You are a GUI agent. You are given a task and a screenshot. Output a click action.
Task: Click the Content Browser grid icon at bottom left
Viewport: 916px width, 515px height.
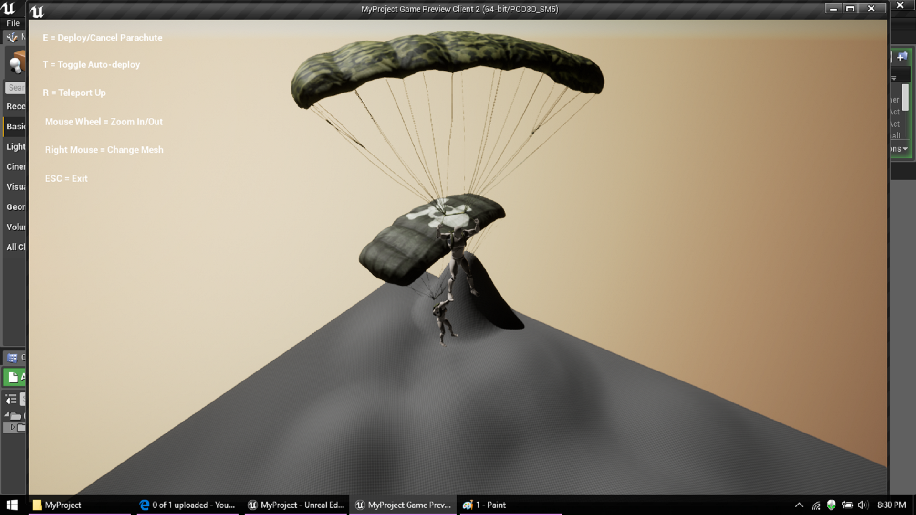click(11, 358)
